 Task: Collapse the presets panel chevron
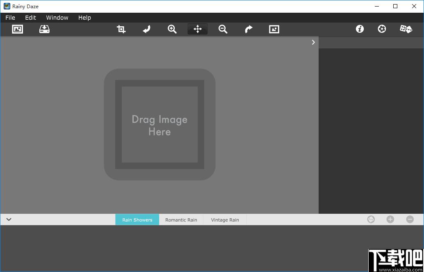tap(9, 219)
